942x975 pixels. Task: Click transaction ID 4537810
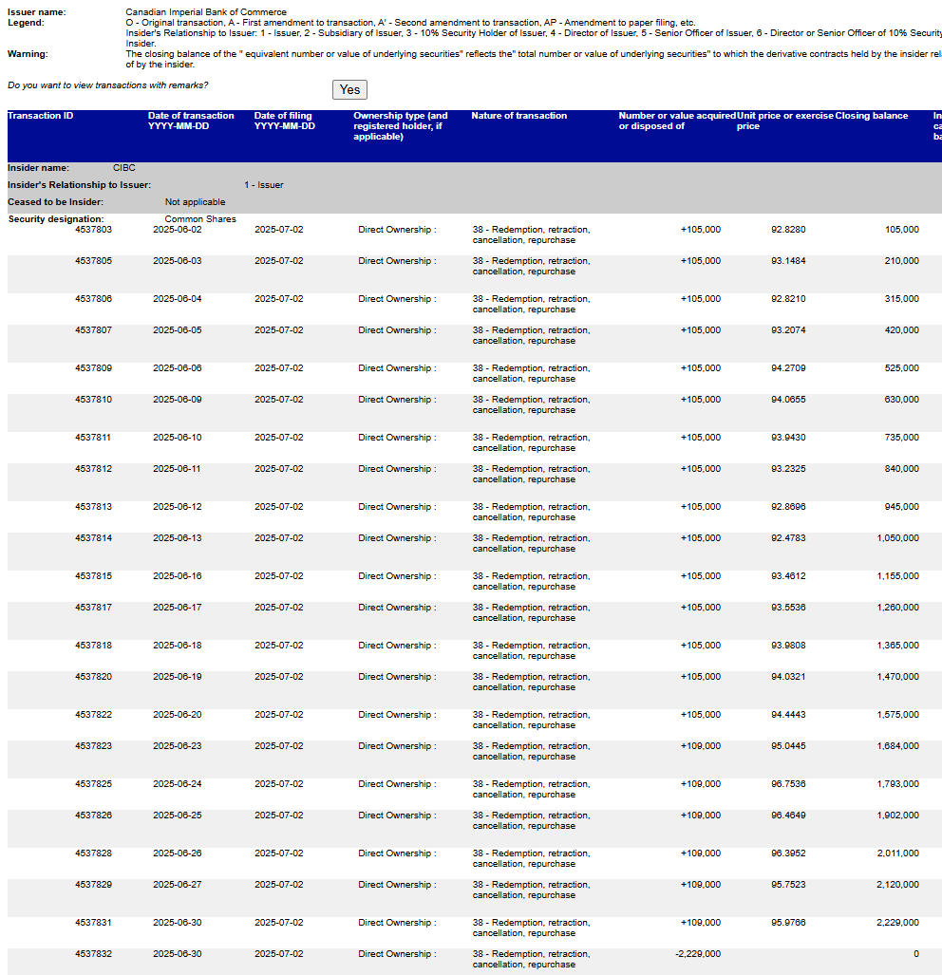coord(93,399)
